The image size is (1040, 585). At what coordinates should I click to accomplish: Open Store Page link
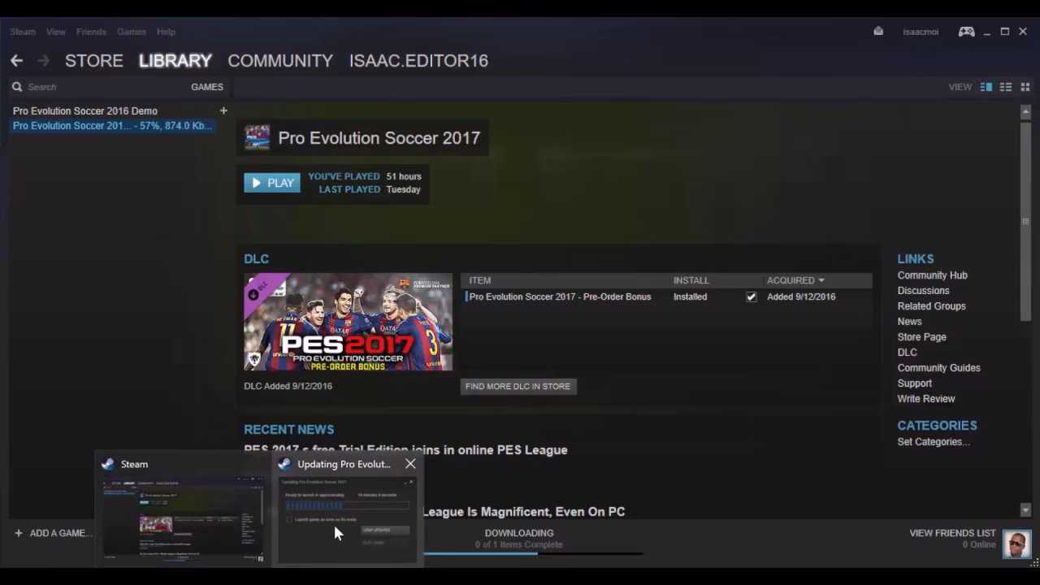tap(921, 337)
